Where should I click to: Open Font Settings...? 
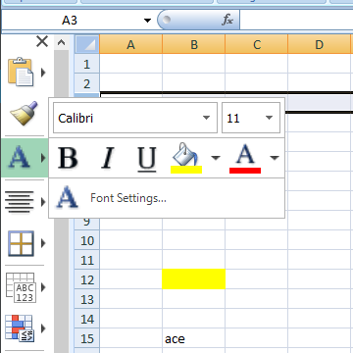(167, 198)
